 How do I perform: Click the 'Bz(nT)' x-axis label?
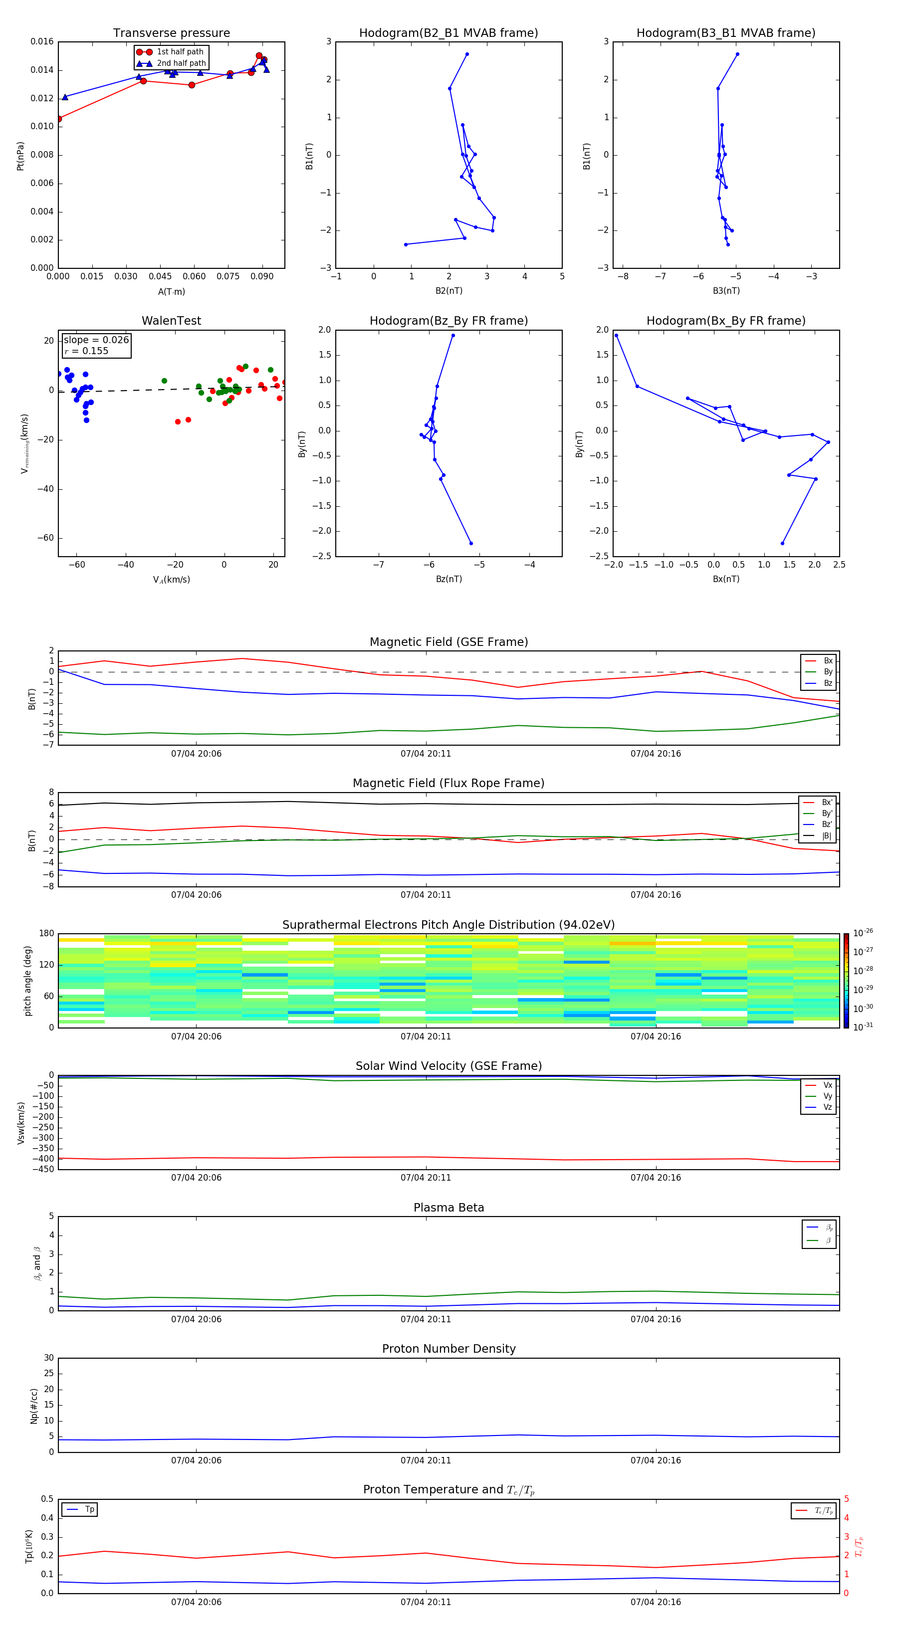(x=449, y=579)
